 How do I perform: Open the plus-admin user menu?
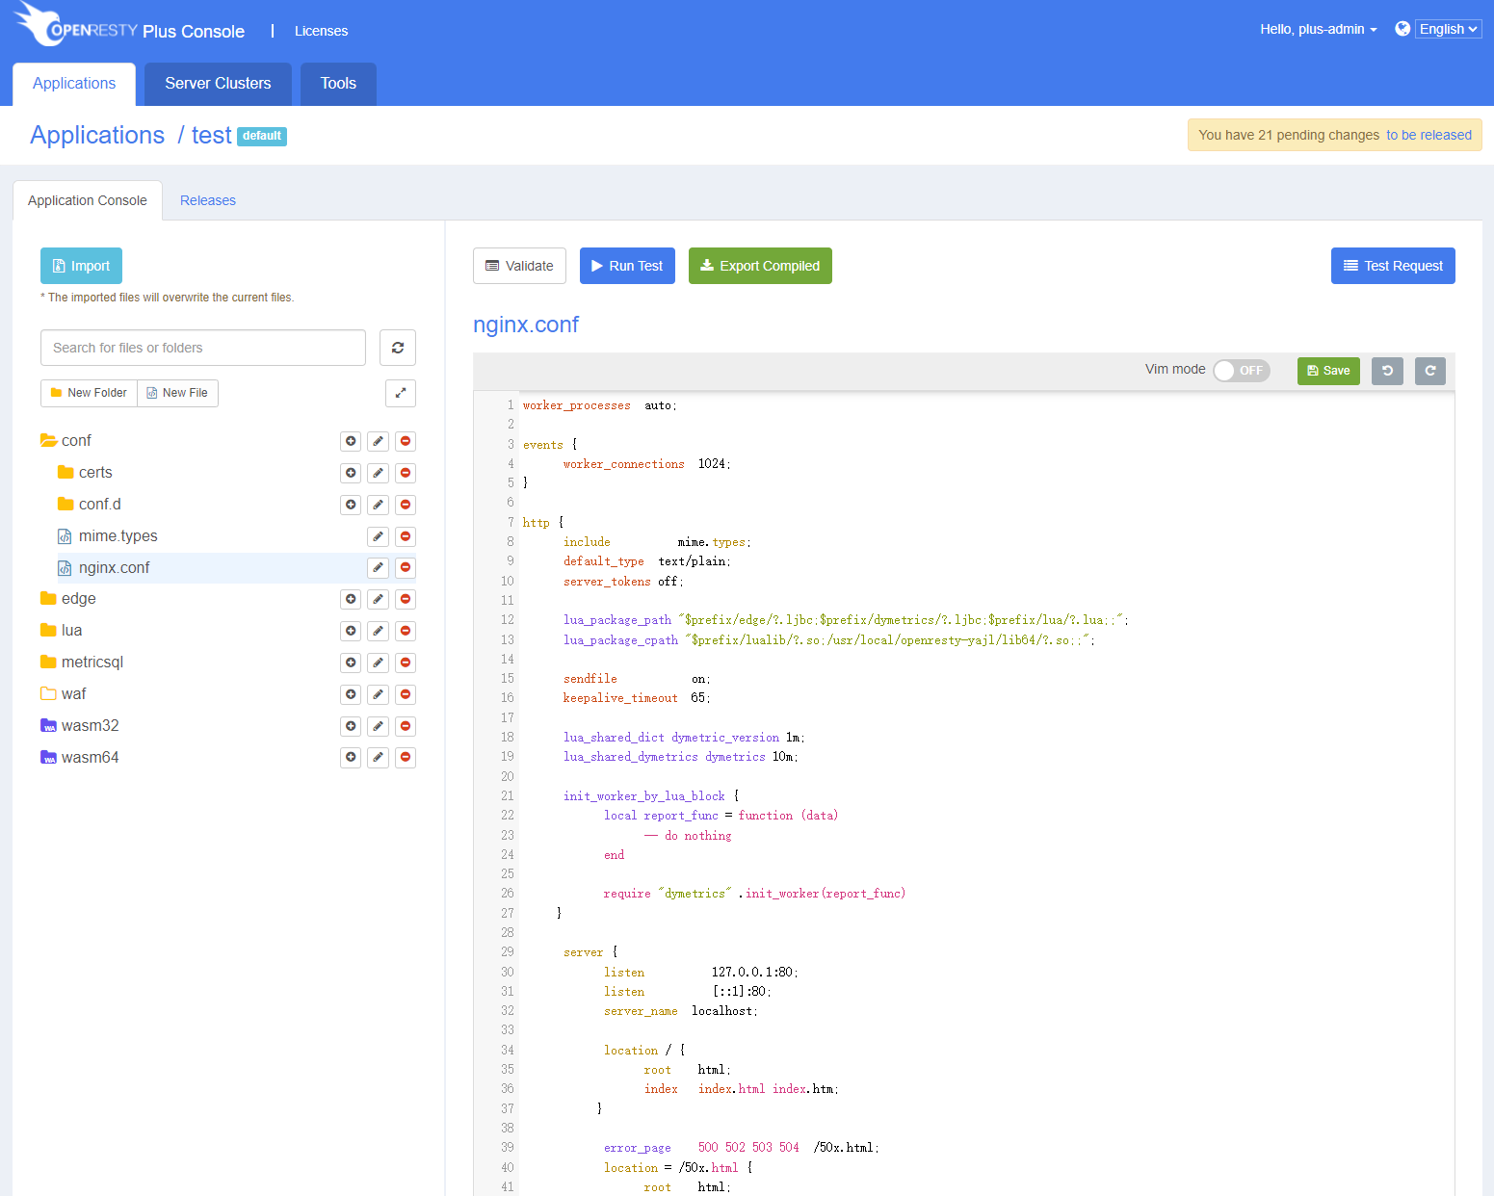coord(1319,29)
